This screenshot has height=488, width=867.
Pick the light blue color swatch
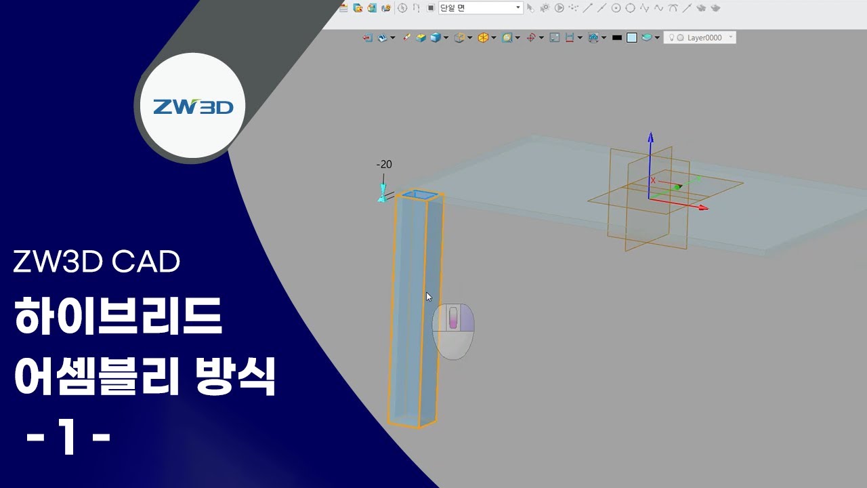(632, 38)
